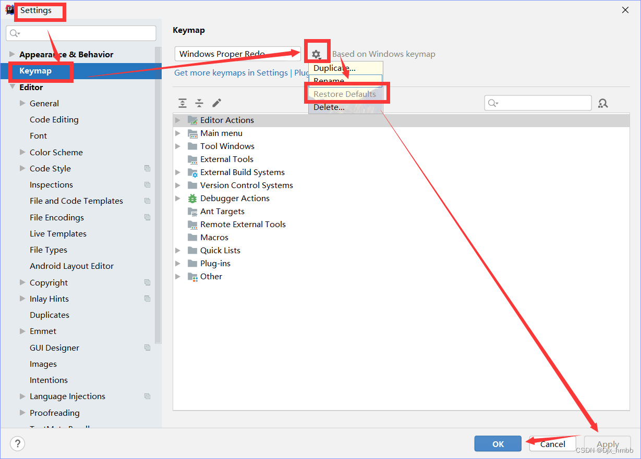Viewport: 641px width, 459px height.
Task: Click the OK button
Action: tap(498, 444)
